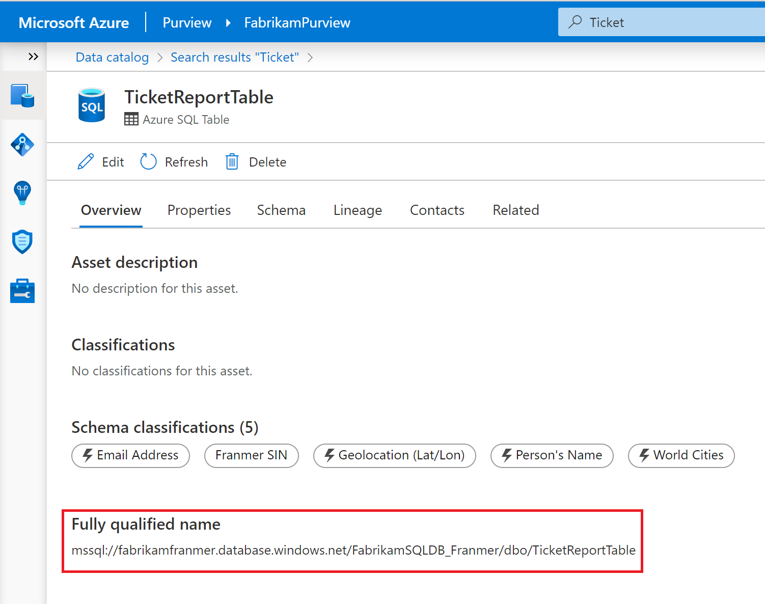Viewport: 765px width, 604px height.
Task: Click the search box containing Ticket
Action: (x=662, y=22)
